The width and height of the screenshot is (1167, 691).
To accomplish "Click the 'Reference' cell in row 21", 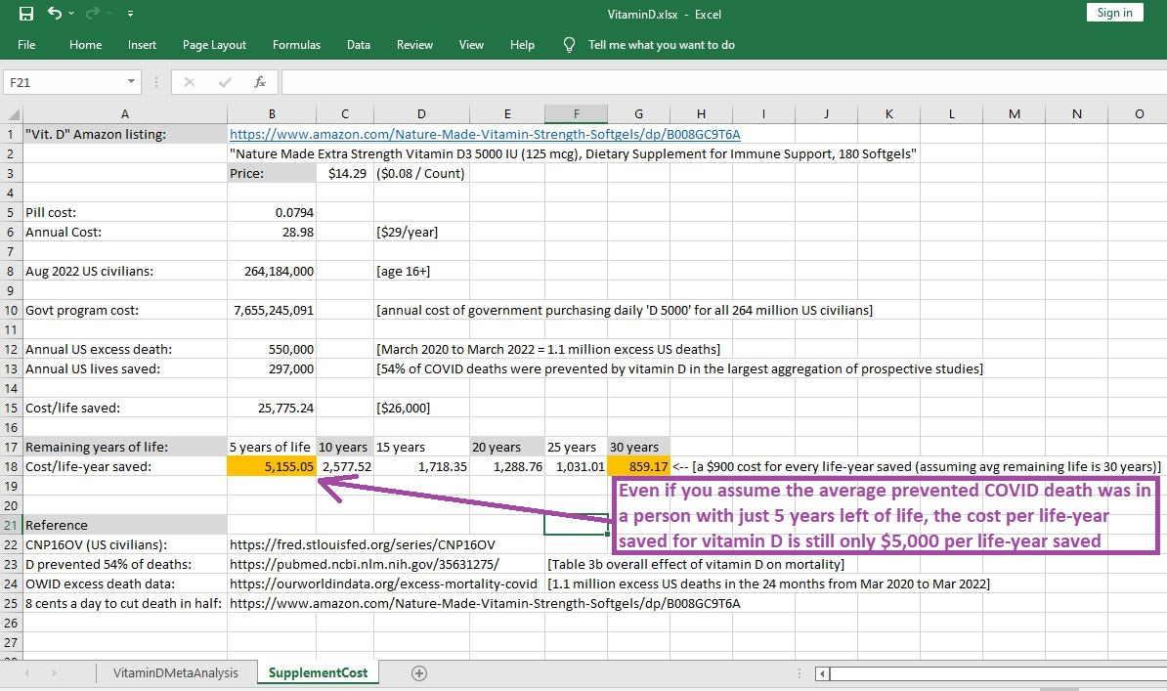I will (x=125, y=525).
